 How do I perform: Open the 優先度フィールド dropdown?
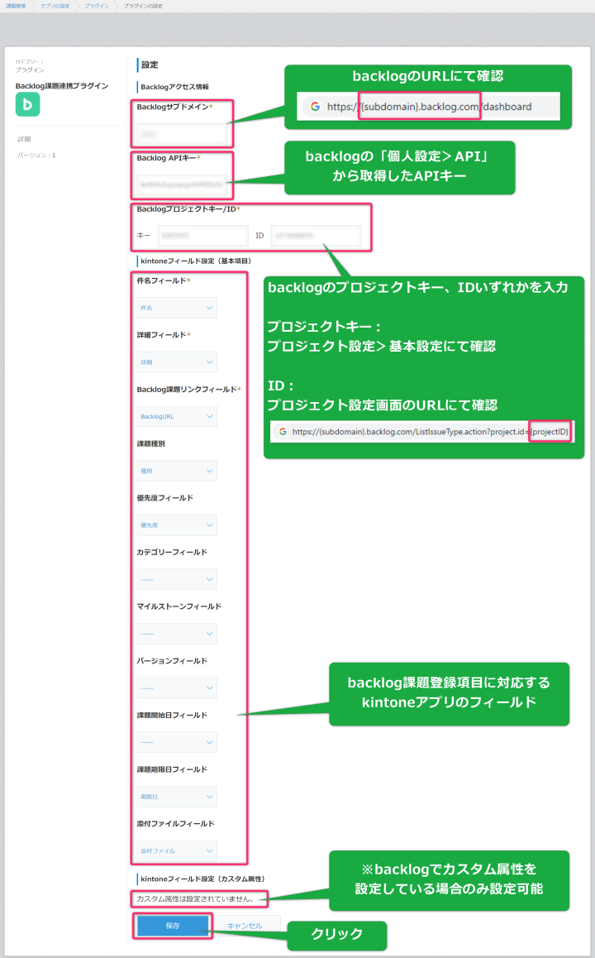click(x=177, y=525)
